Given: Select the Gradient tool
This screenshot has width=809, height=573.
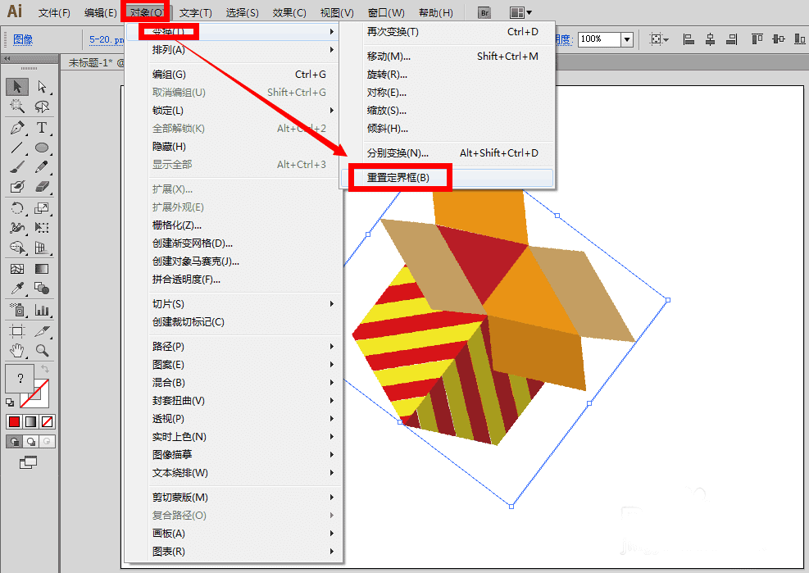Looking at the screenshot, I should pos(42,268).
